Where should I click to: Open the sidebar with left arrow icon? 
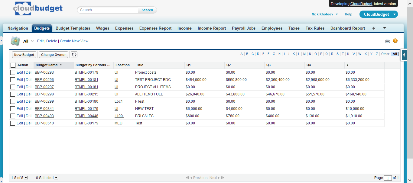click(404, 55)
